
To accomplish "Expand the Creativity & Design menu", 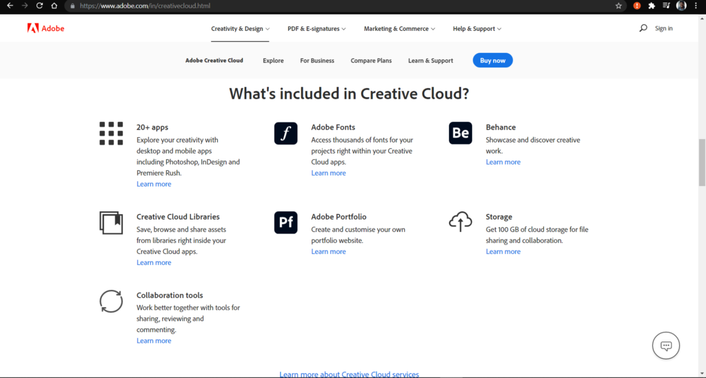I will pyautogui.click(x=240, y=28).
